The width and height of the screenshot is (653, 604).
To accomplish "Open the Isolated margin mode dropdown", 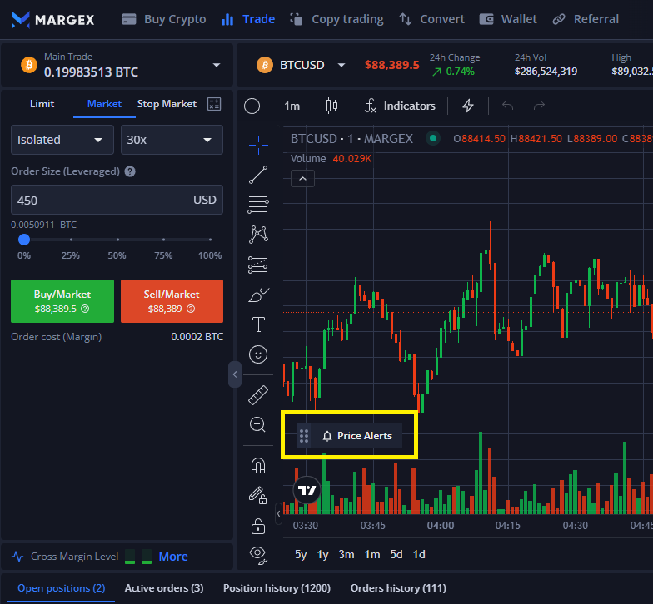I will [62, 140].
